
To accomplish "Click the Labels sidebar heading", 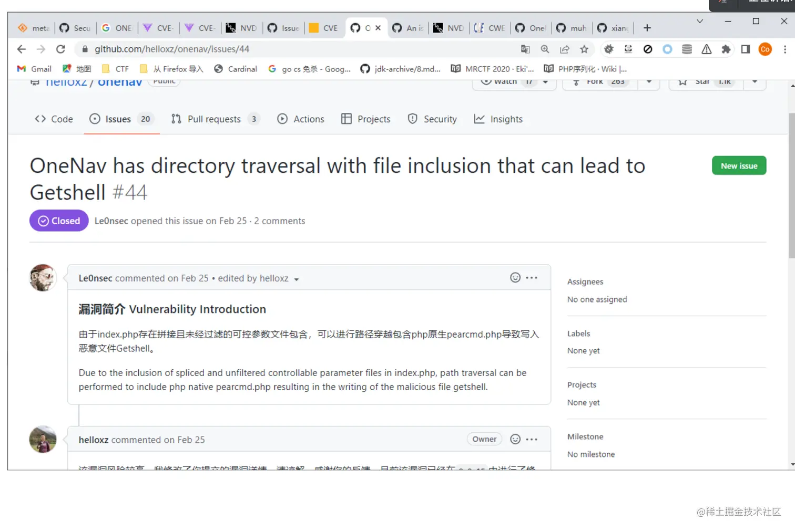I will (578, 334).
